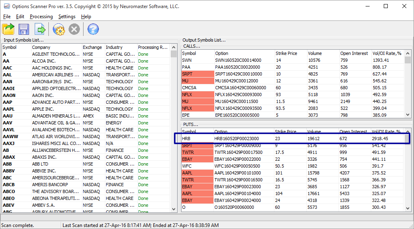The width and height of the screenshot is (414, 229).
Task: Click CALLS list scrollbar up arrow
Action: point(408,53)
